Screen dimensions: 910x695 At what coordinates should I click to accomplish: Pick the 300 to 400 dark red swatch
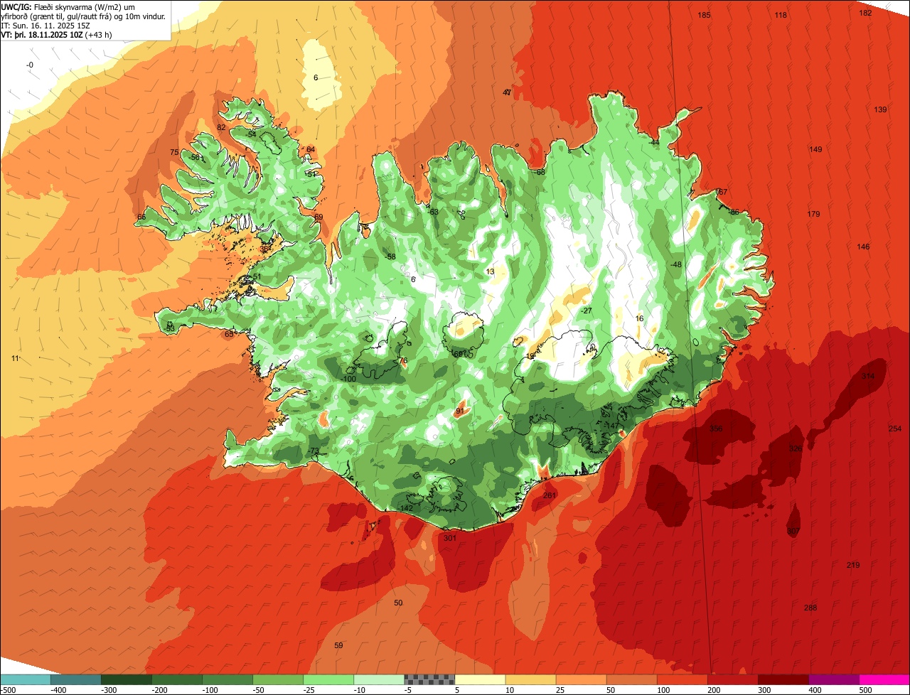[783, 679]
